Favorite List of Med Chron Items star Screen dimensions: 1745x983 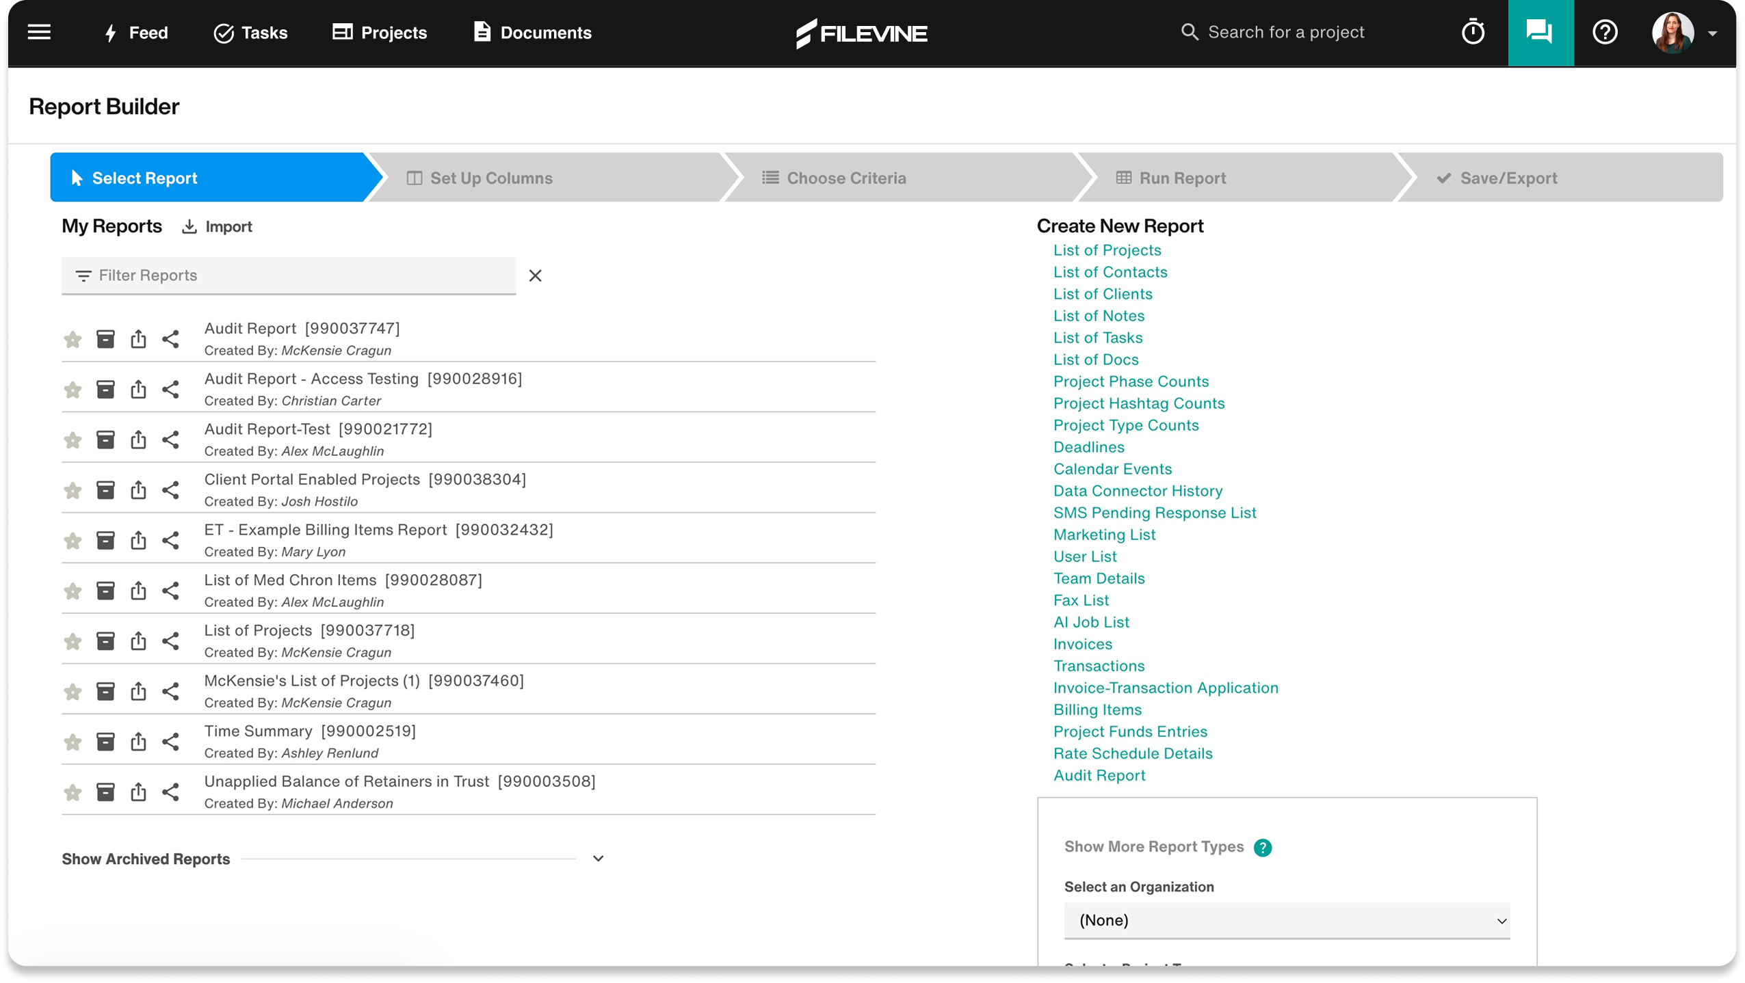coord(73,591)
